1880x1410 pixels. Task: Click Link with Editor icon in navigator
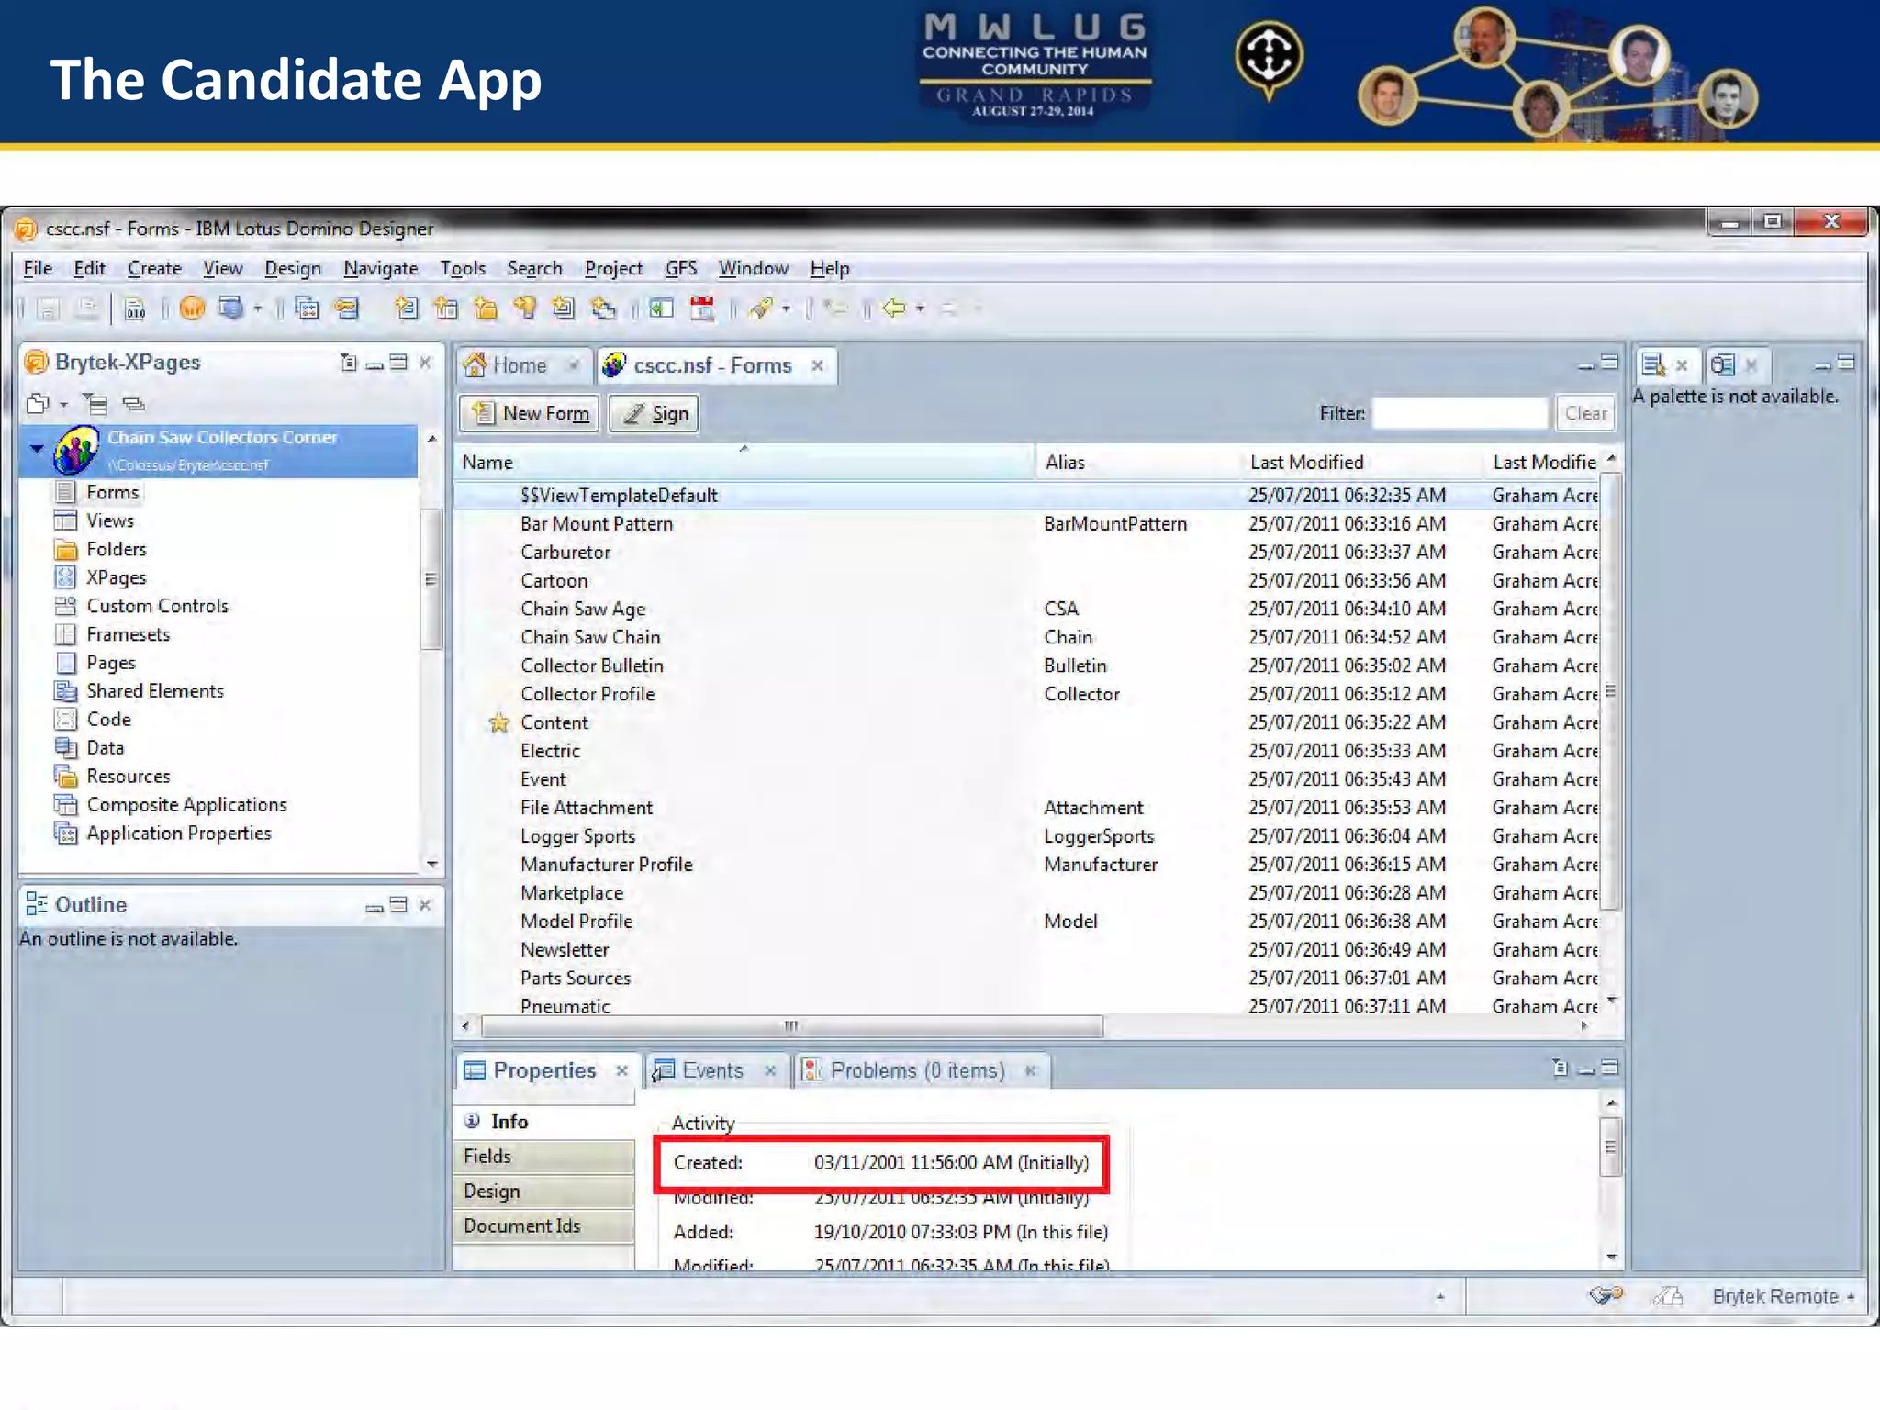pos(134,404)
